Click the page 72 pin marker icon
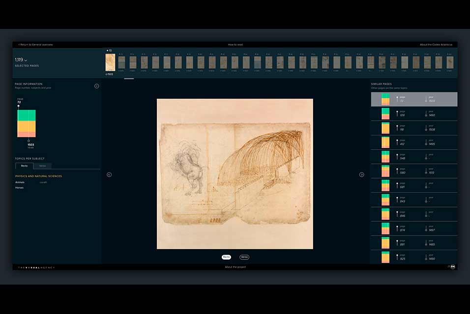Image resolution: width=470 pixels, height=314 pixels. coord(19,106)
